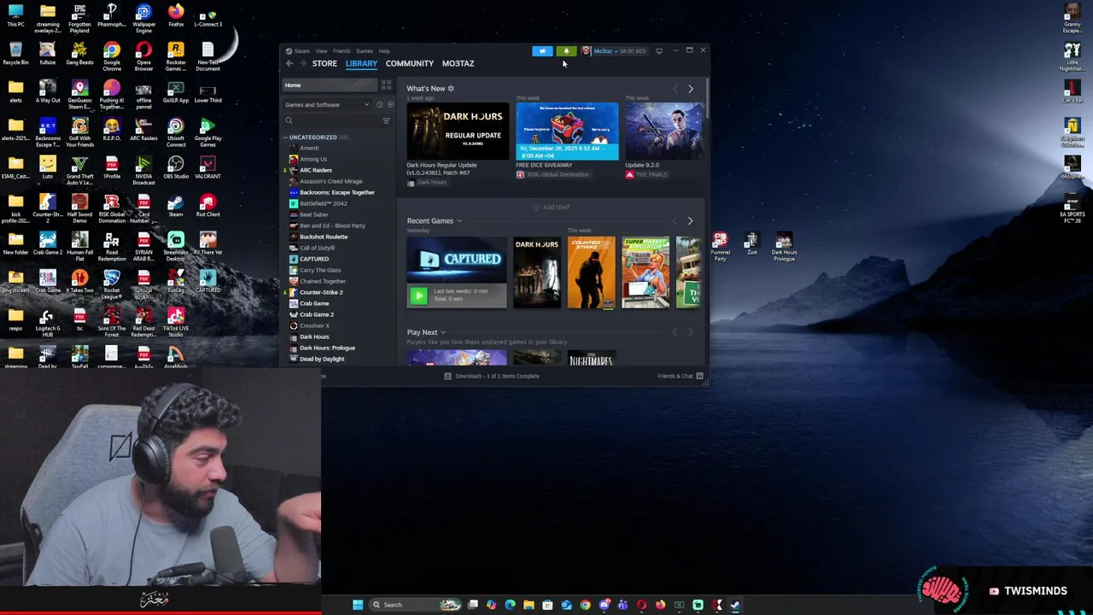The height and width of the screenshot is (615, 1093).
Task: Open the Recycle Bin on desktop
Action: (15, 53)
